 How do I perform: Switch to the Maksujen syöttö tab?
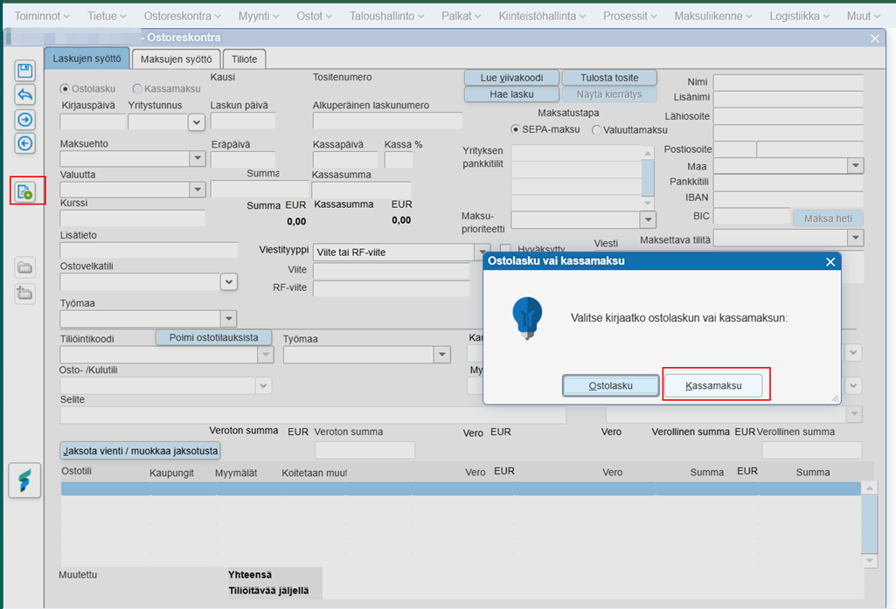pos(176,59)
